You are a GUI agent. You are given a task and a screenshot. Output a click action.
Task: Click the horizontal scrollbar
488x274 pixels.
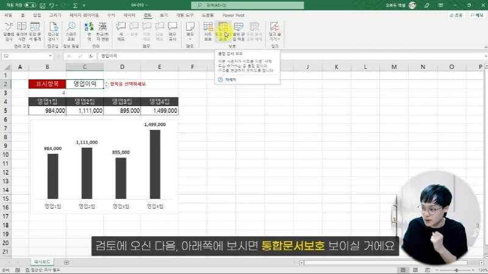click(386, 263)
